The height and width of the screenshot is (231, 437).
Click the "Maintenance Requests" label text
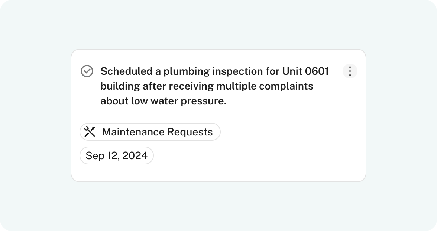pos(158,132)
